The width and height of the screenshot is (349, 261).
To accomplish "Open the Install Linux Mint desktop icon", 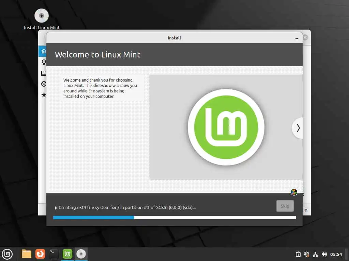I will tap(42, 19).
